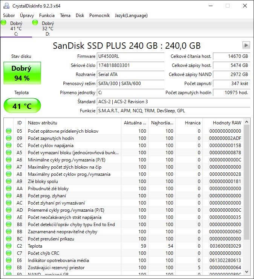Select row Zaznamenané neopraviteľné chyby

124,231
